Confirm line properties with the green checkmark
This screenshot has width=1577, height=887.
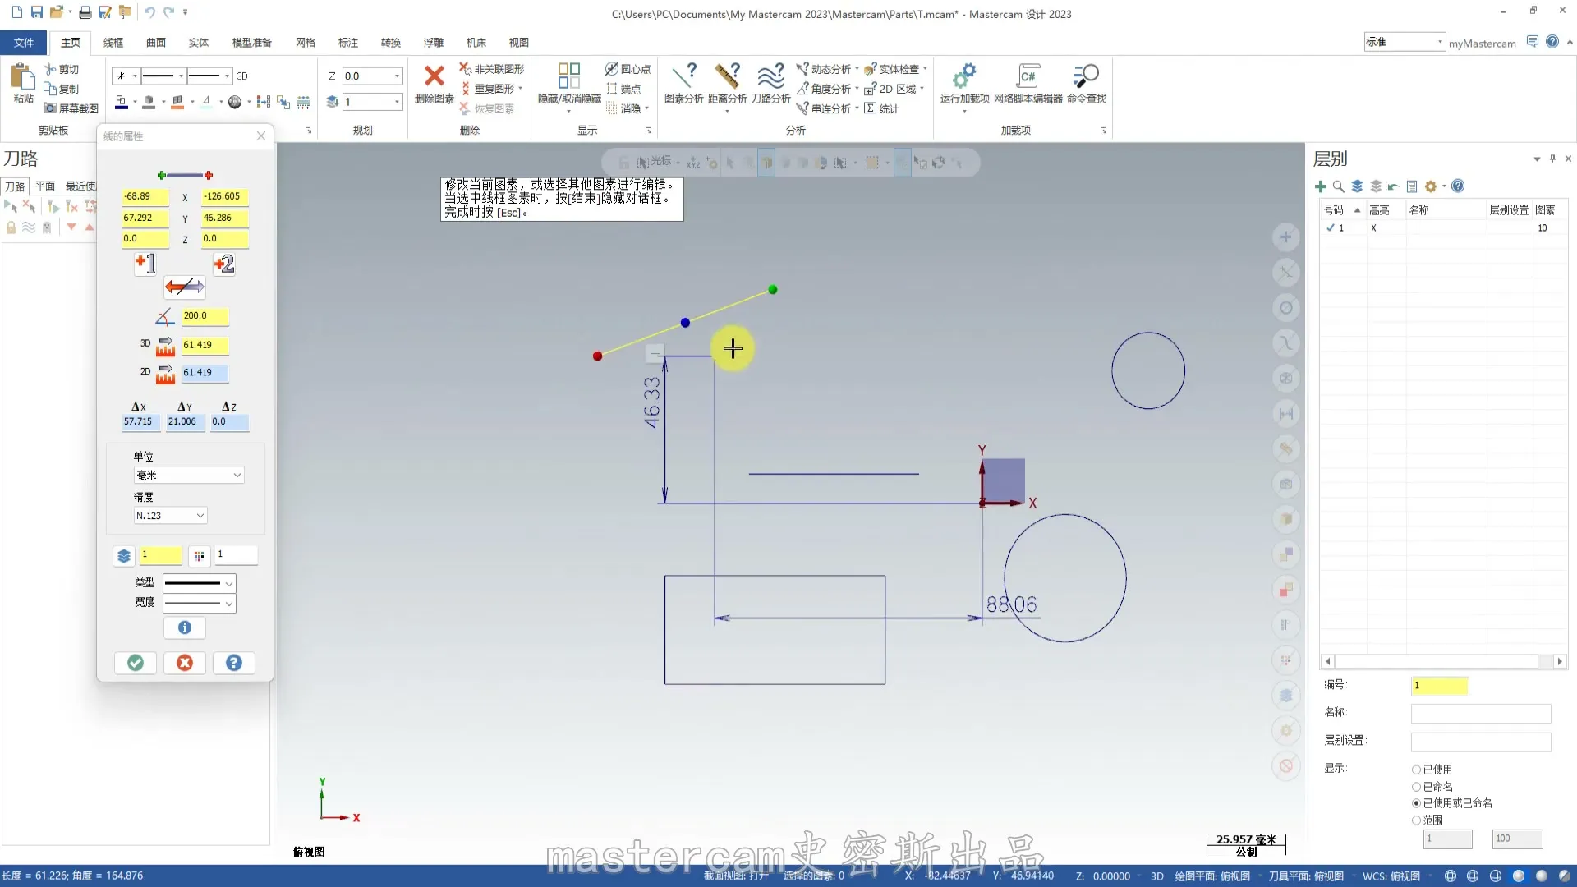136,663
